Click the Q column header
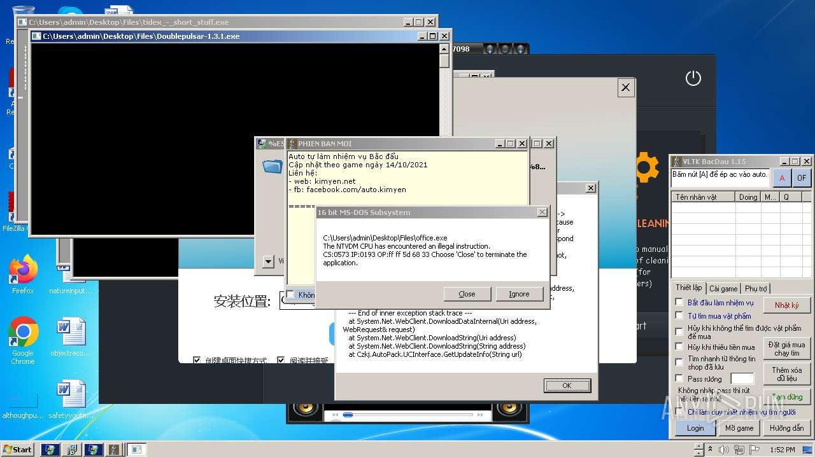Screen dimensions: 815x458 (790, 197)
